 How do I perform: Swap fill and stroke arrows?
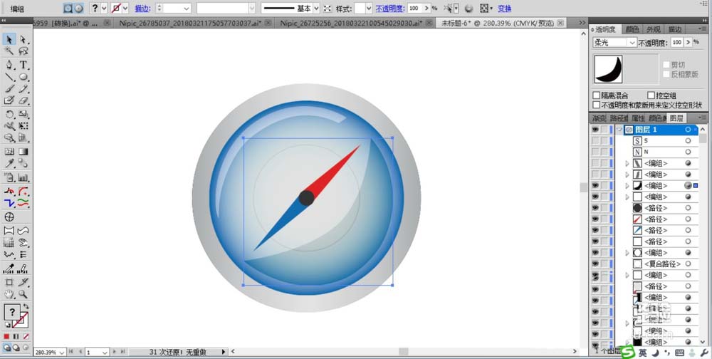pyautogui.click(x=26, y=306)
